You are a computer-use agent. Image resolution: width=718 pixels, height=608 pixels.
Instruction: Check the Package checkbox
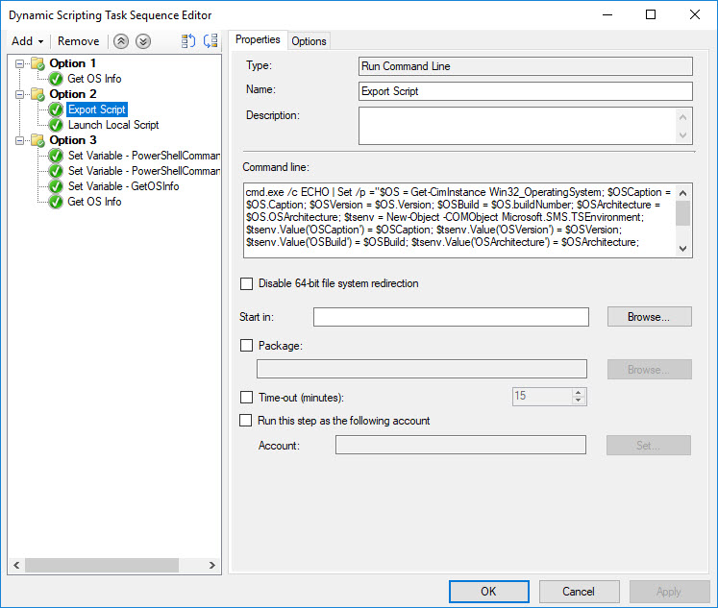(246, 346)
